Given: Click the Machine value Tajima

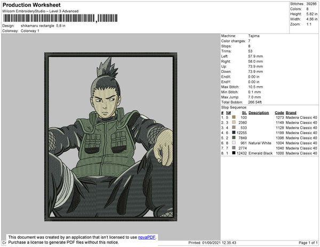Looking at the screenshot, I should click(x=254, y=36).
